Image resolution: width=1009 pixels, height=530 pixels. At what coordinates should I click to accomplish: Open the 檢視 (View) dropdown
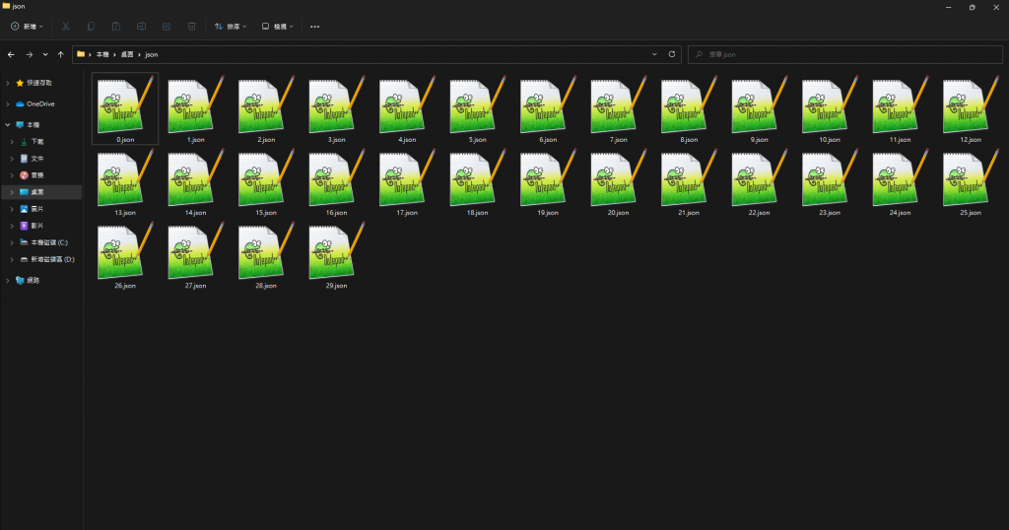coord(278,27)
